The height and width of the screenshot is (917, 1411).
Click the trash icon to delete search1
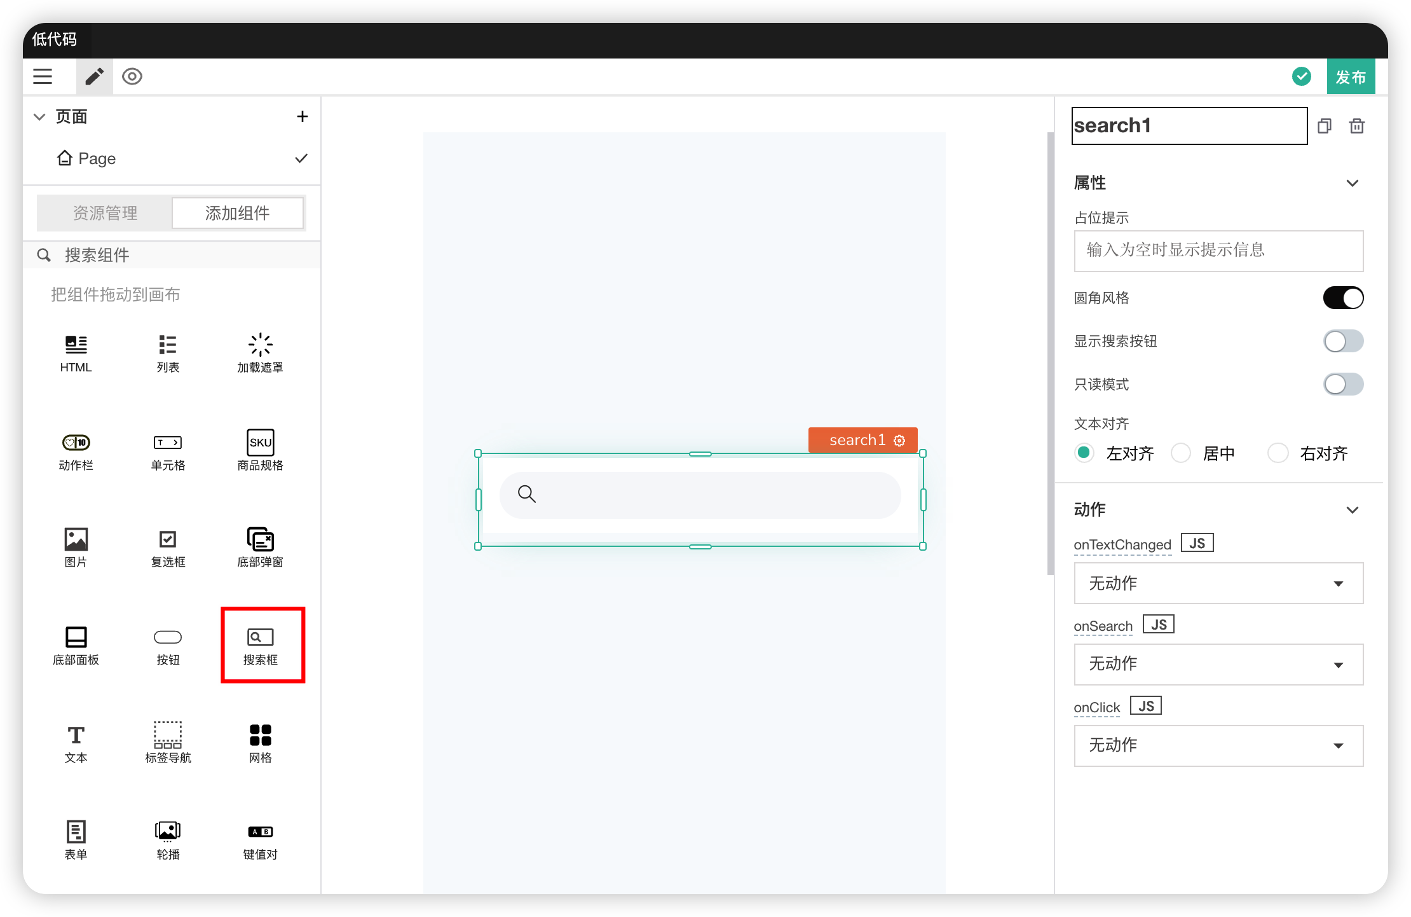point(1356,126)
